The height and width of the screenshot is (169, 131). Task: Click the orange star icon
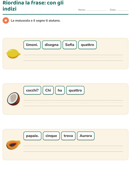[x=6, y=20]
